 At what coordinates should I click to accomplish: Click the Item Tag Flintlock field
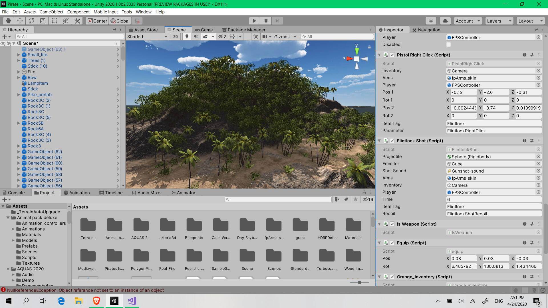(494, 123)
